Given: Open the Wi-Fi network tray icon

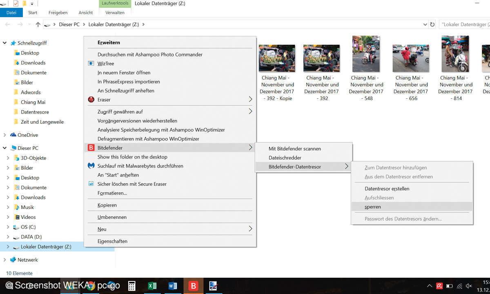Looking at the screenshot, I should pyautogui.click(x=459, y=286).
